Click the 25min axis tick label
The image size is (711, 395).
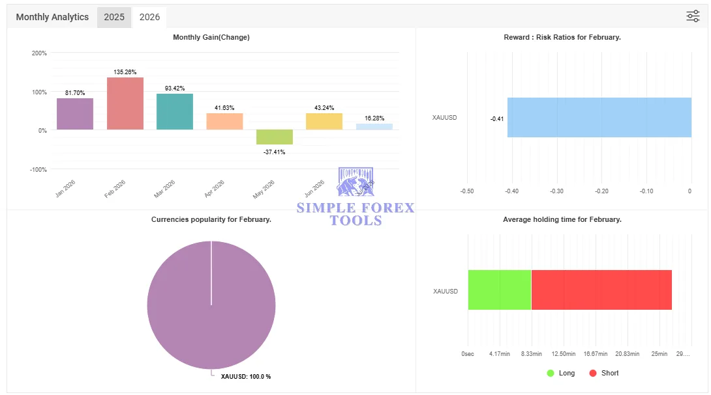click(659, 354)
